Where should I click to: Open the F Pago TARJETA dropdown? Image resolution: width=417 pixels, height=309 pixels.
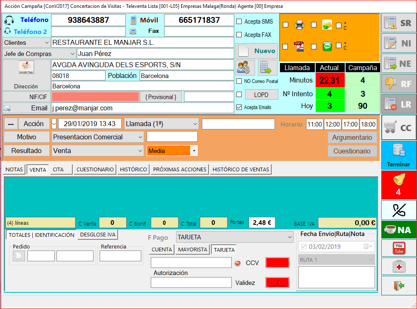pyautogui.click(x=290, y=237)
